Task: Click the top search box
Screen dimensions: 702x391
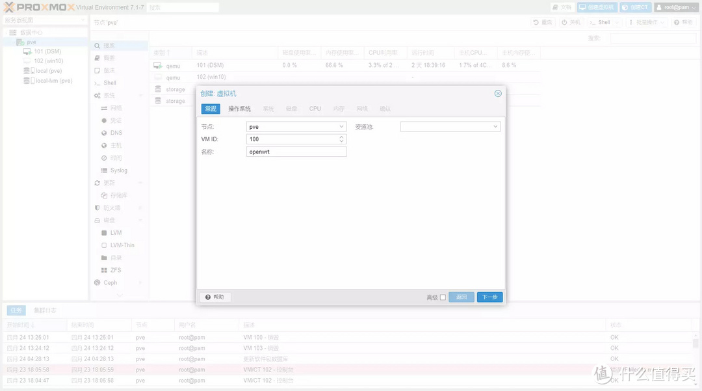Action: click(x=183, y=8)
